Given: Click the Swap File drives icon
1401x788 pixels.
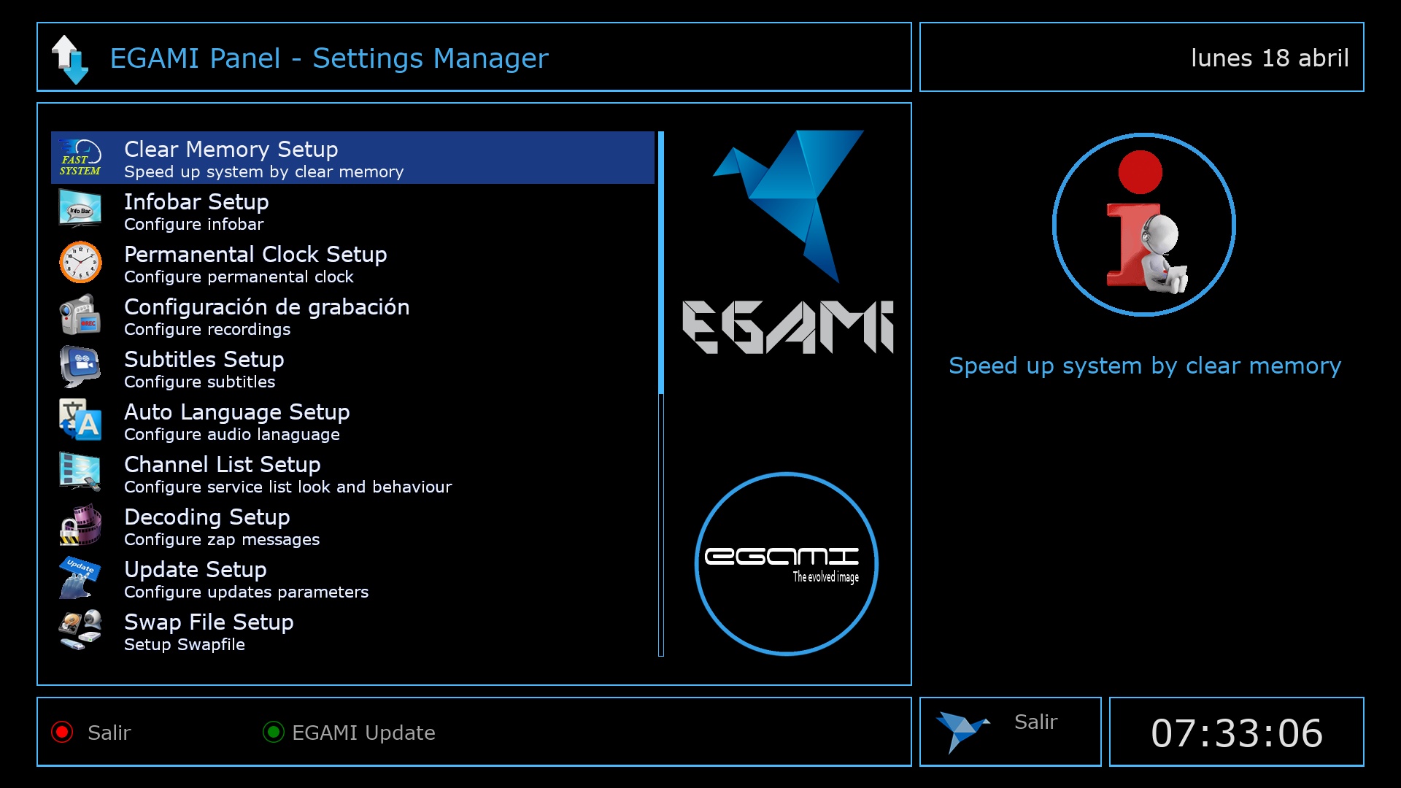Looking at the screenshot, I should point(80,630).
